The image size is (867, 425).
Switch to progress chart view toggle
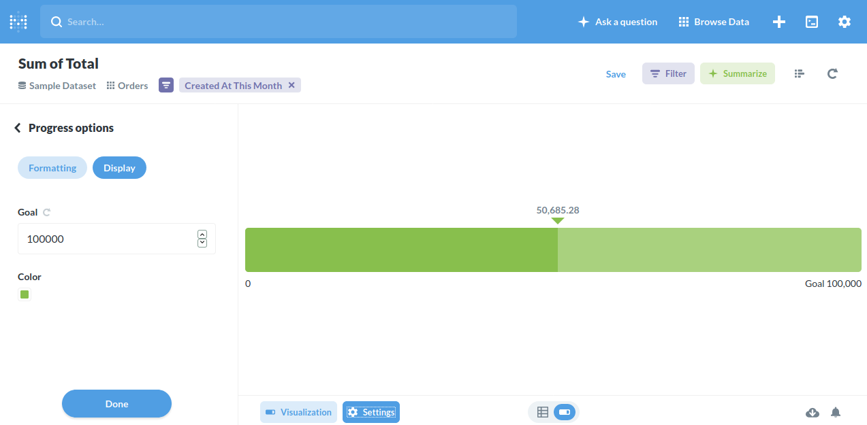pyautogui.click(x=565, y=412)
